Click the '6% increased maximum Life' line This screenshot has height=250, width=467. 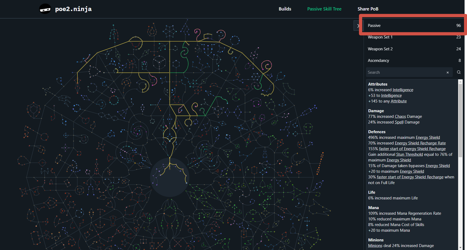[x=393, y=198]
